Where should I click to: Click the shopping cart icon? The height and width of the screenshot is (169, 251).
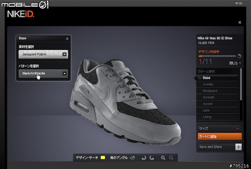237,3
